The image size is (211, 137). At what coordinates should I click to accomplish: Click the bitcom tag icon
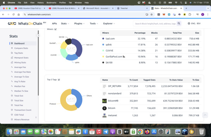[x=104, y=108]
